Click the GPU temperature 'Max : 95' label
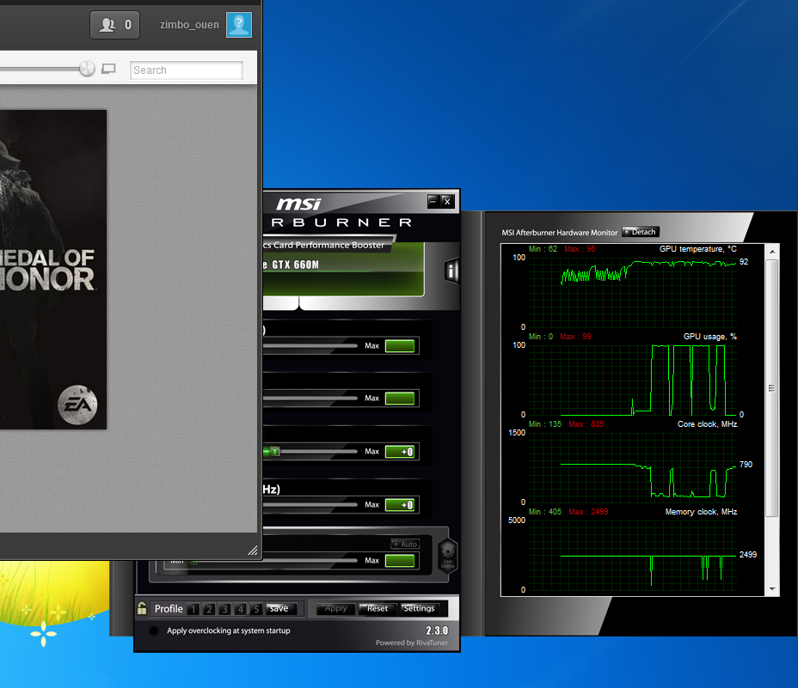This screenshot has width=798, height=688. click(x=580, y=248)
